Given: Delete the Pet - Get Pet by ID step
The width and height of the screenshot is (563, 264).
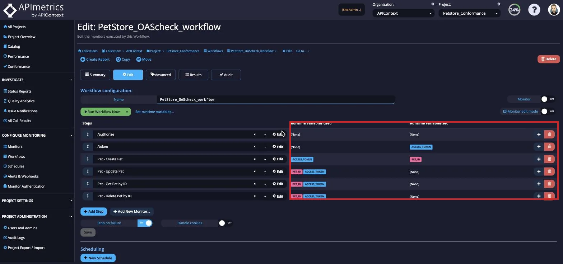Looking at the screenshot, I should (x=549, y=184).
